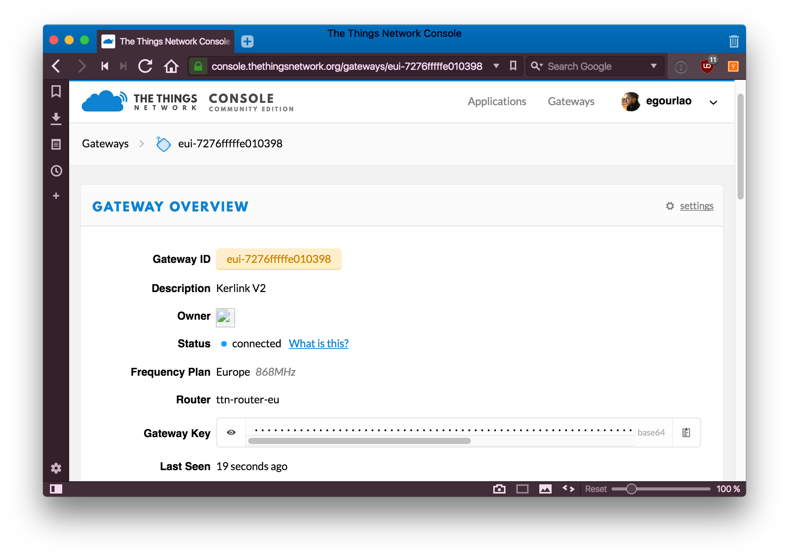789x558 pixels.
Task: Click the Gateways breadcrumb
Action: (105, 144)
